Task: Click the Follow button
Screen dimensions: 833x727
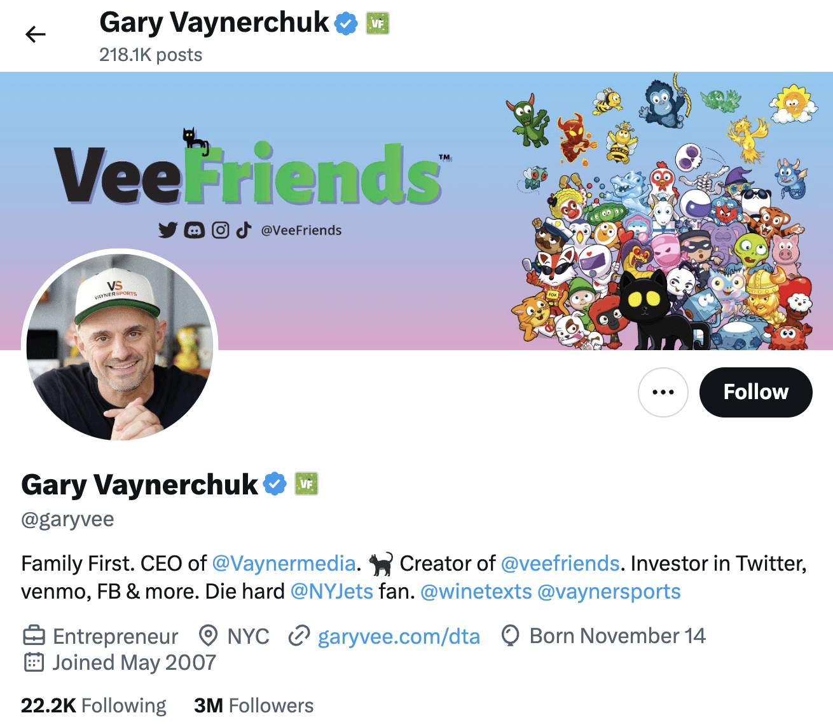Action: [x=755, y=392]
